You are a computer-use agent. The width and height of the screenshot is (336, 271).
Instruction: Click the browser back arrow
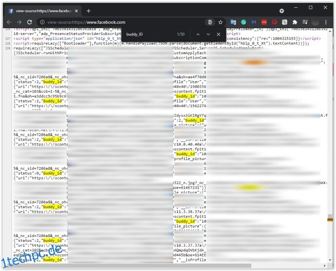pos(9,22)
